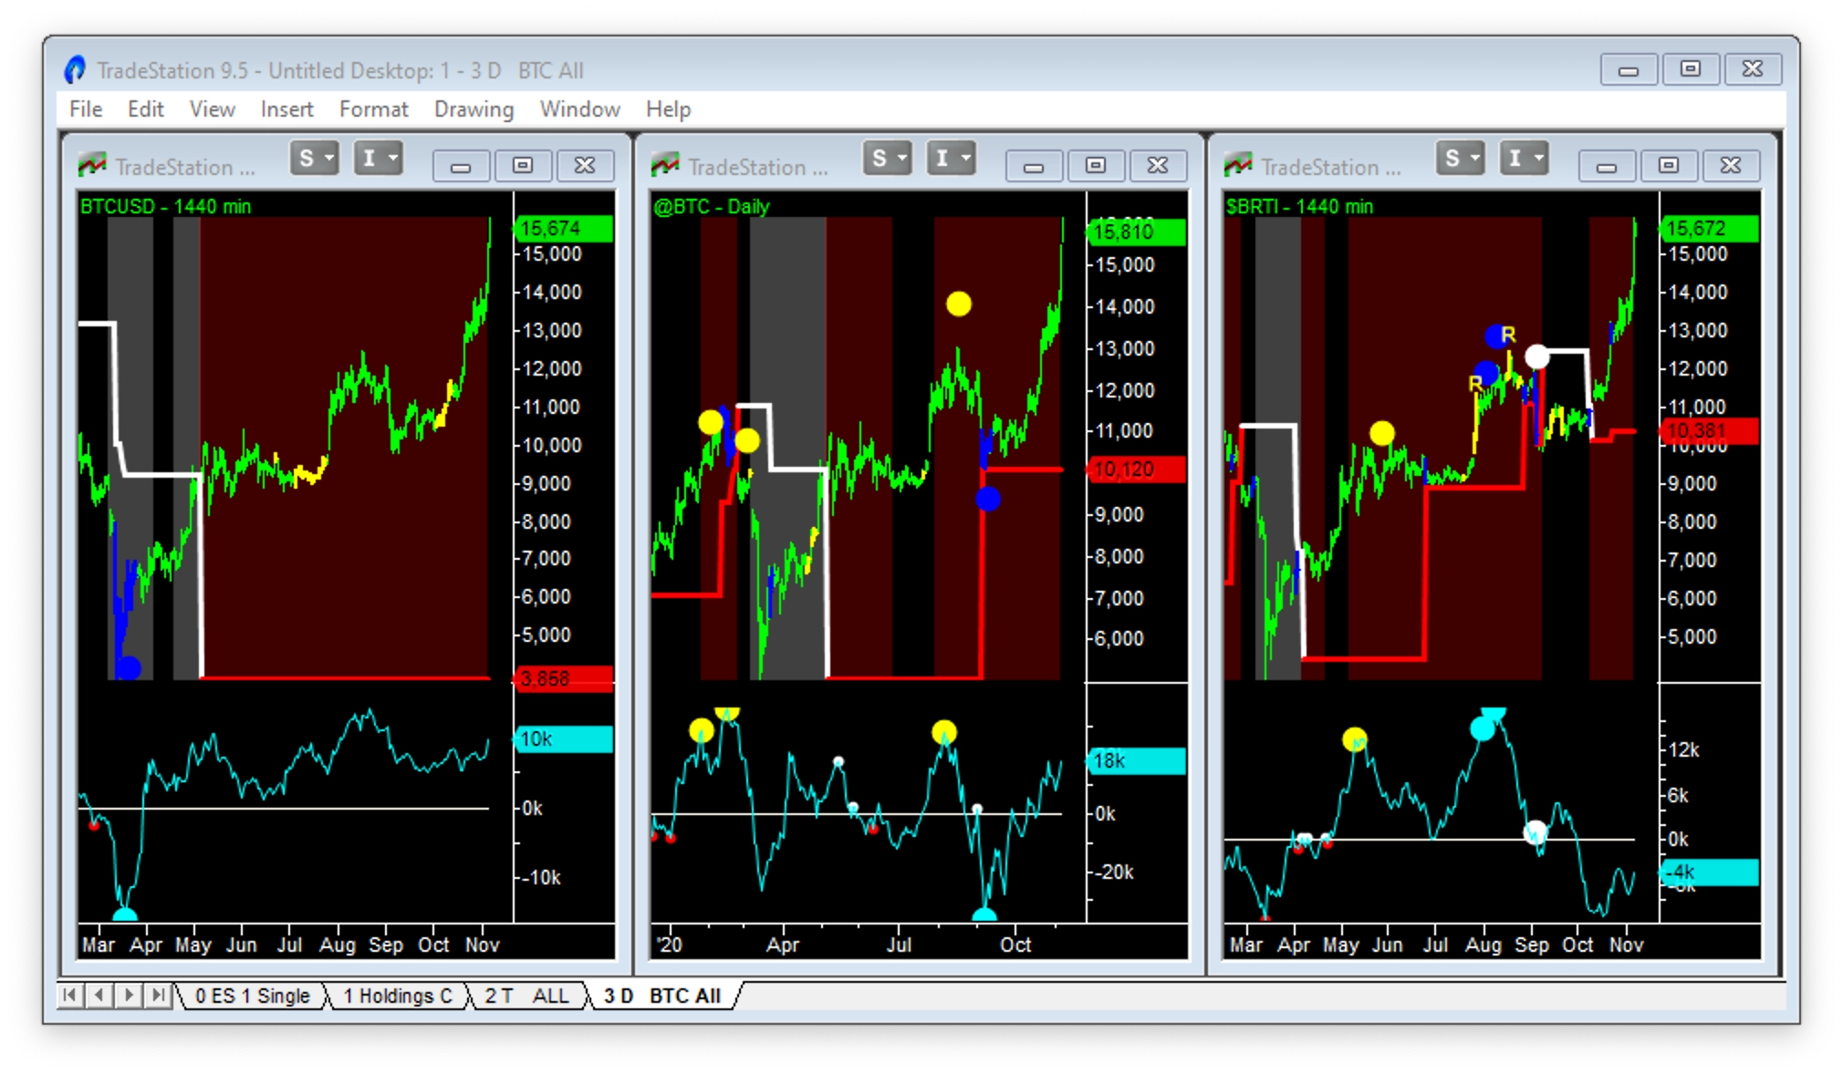
Task: Click cyan 18k indicator marker on @BTC
Action: point(1137,761)
